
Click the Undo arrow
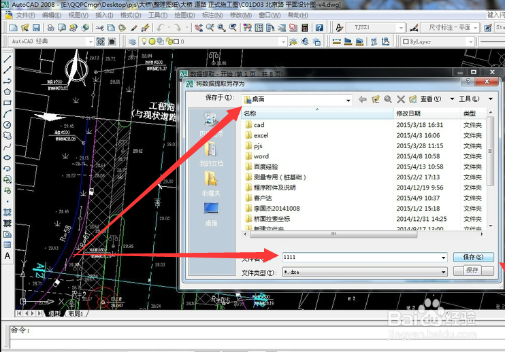coord(160,28)
